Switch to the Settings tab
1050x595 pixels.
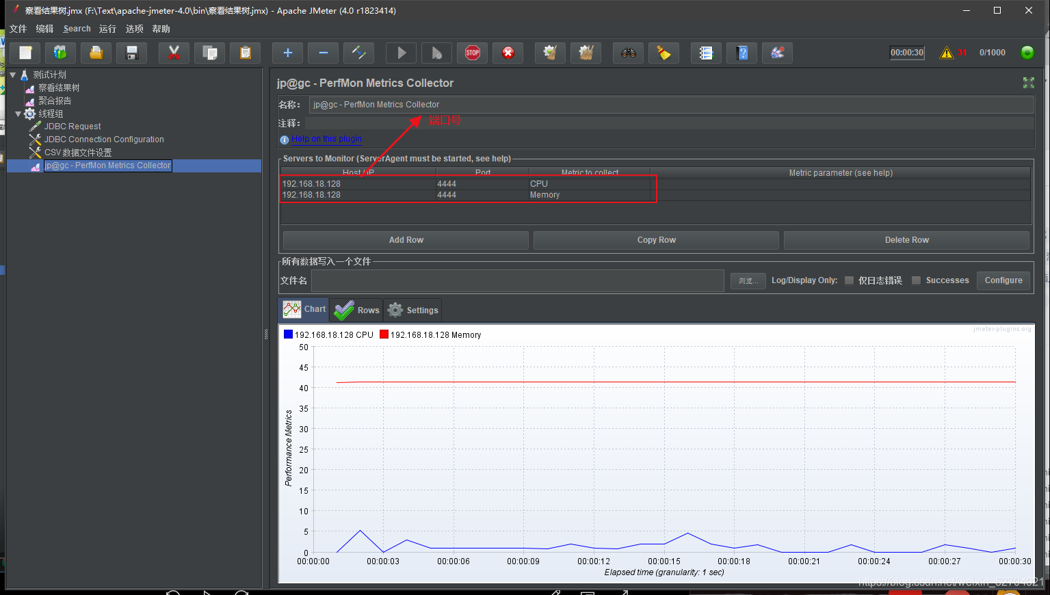pyautogui.click(x=412, y=310)
